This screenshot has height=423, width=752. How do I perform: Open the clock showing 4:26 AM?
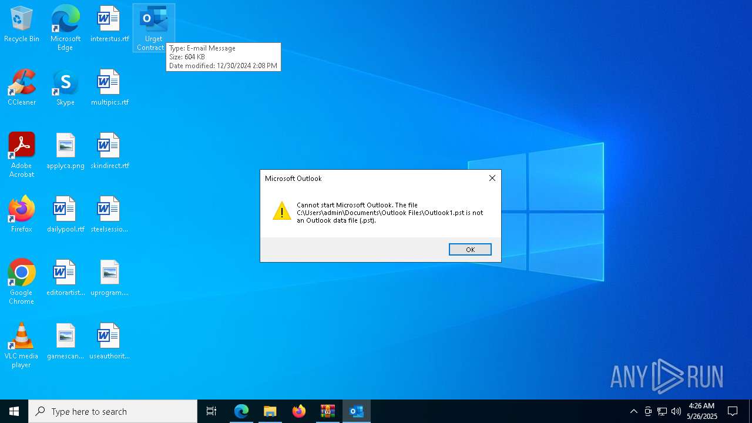click(702, 411)
